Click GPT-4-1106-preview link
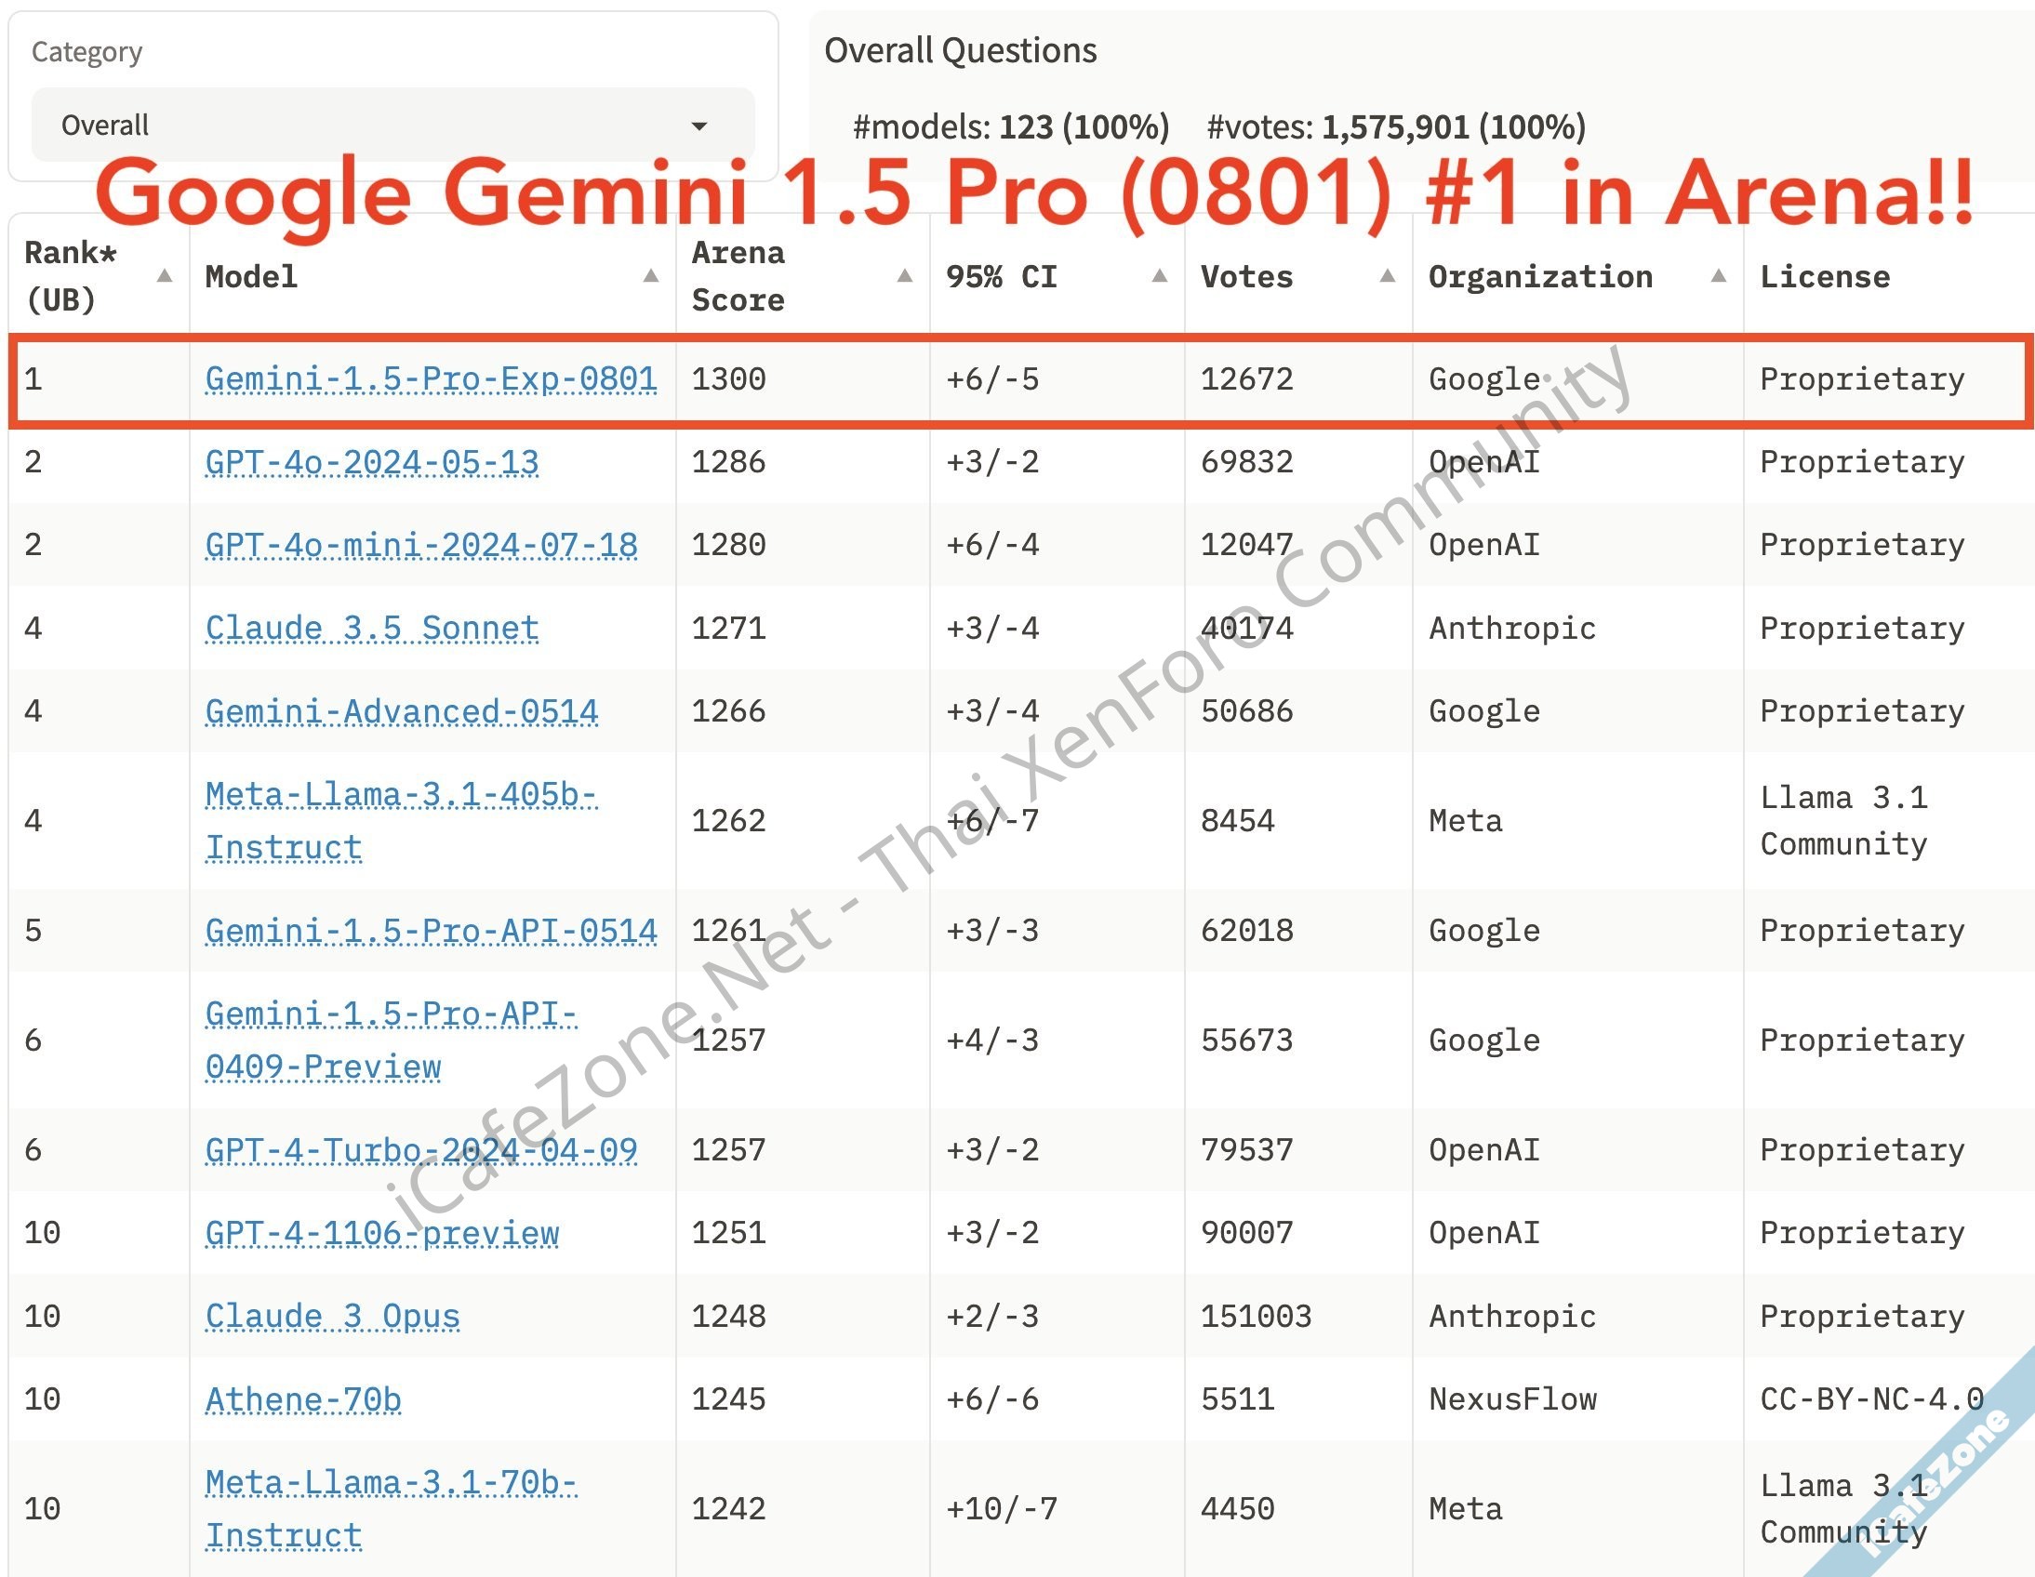Image resolution: width=2035 pixels, height=1577 pixels. pyautogui.click(x=382, y=1233)
